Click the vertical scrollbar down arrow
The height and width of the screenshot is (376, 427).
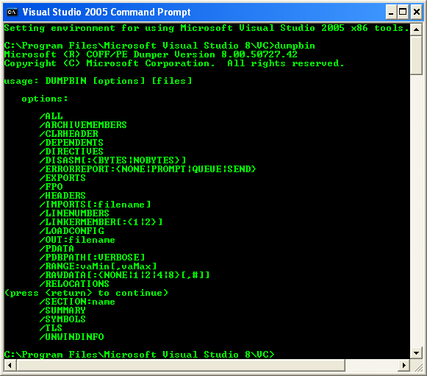pos(416,353)
